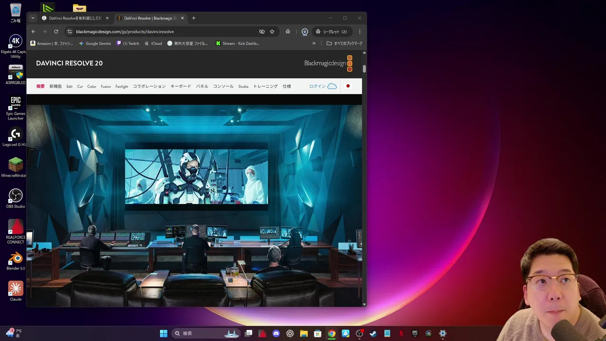
Task: Open the OBS Studio desktop shortcut
Action: point(16,198)
